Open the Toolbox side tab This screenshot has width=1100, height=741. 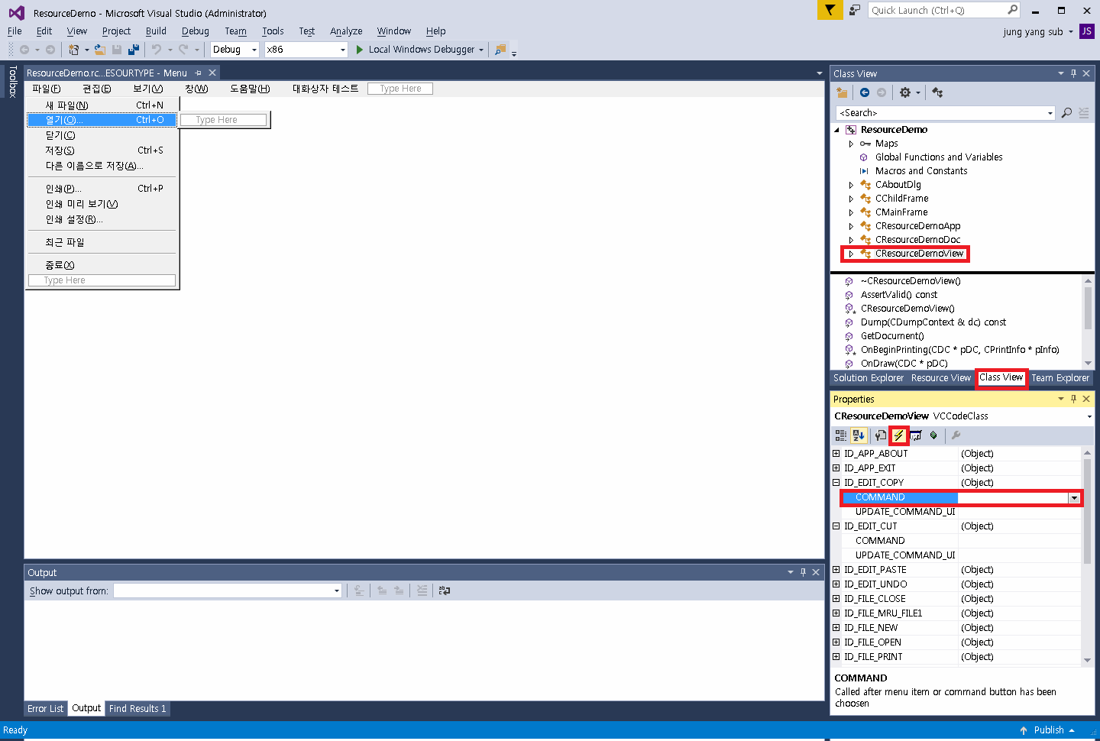tap(12, 81)
